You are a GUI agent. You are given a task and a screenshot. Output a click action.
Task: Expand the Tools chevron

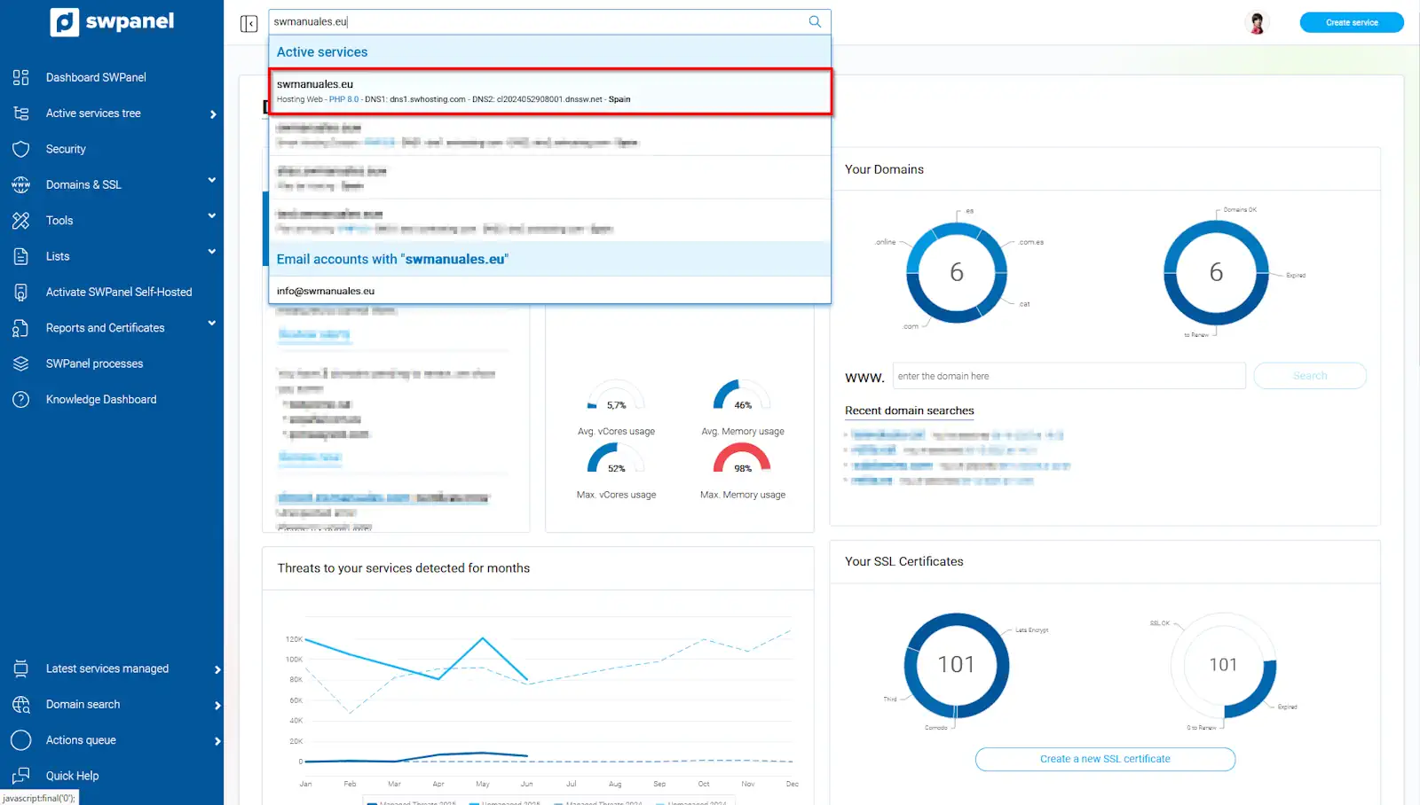[x=212, y=215]
